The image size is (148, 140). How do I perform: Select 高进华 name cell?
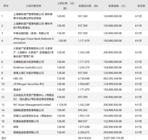click(17, 90)
